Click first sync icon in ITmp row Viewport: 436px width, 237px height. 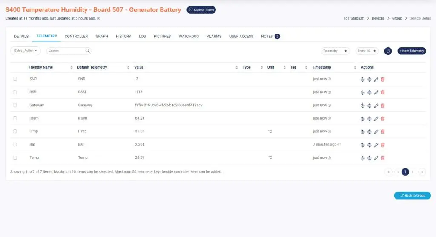(363, 132)
